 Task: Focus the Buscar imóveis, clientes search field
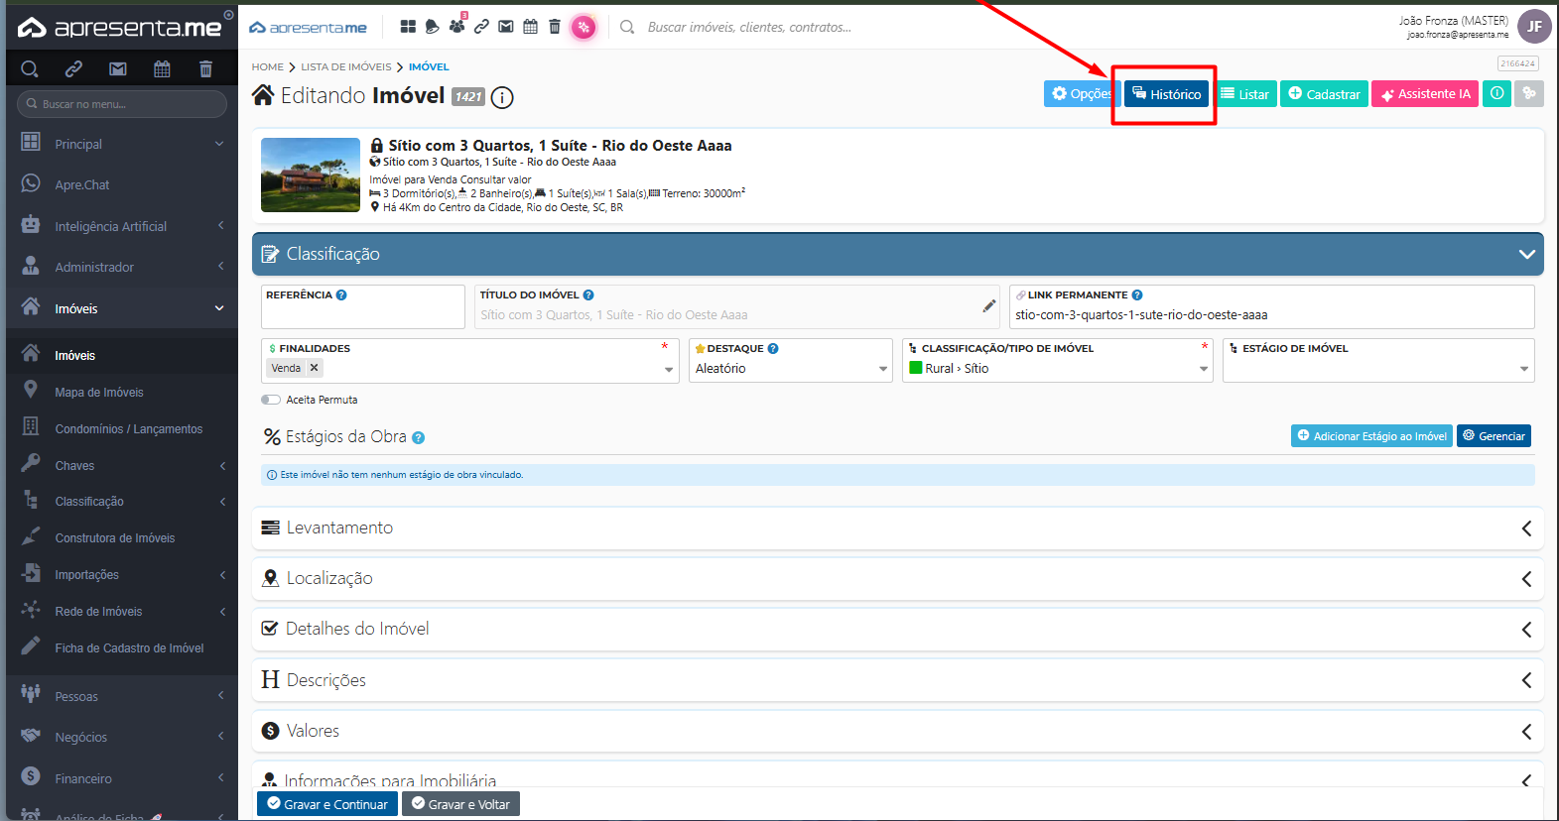[x=749, y=27]
